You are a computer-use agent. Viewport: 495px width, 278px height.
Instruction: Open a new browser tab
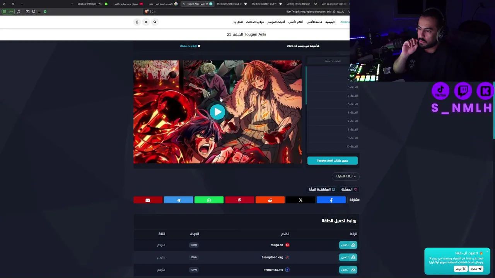(72, 4)
